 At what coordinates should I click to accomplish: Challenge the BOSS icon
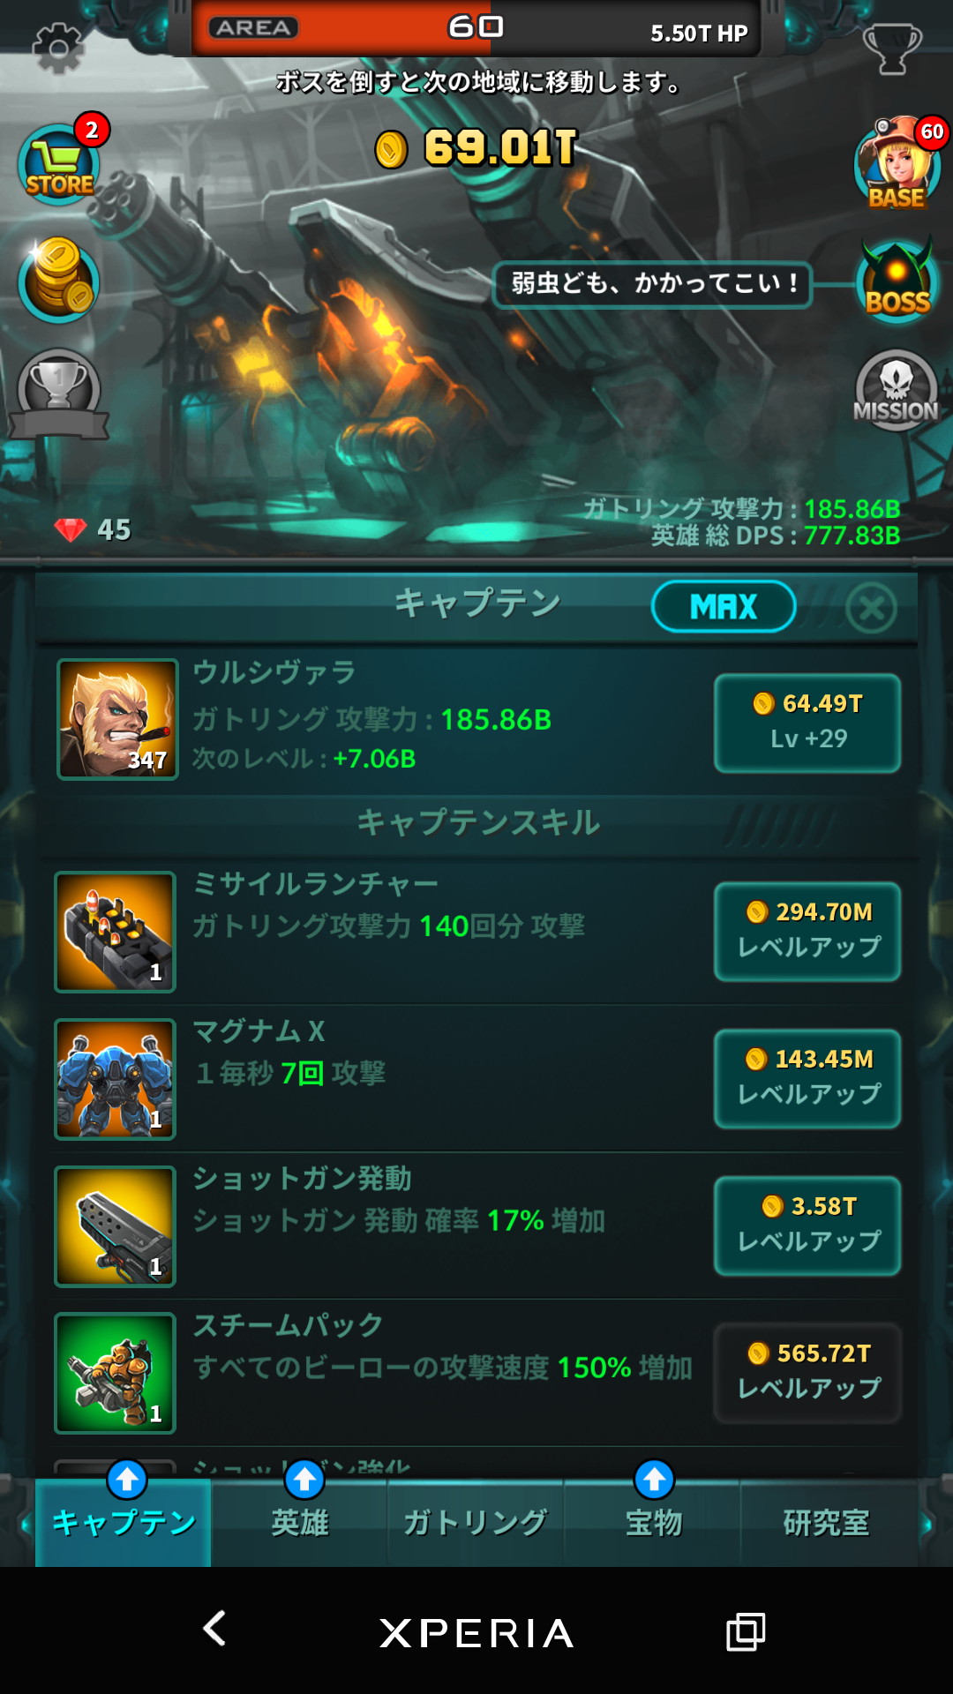[897, 281]
